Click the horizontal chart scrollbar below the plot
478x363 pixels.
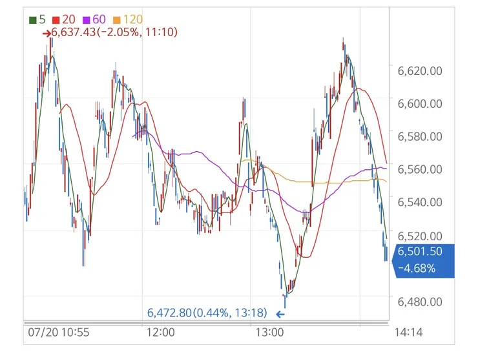(207, 323)
